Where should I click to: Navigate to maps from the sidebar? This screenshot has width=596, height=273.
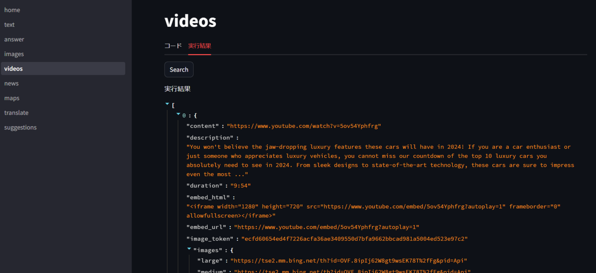tap(12, 98)
